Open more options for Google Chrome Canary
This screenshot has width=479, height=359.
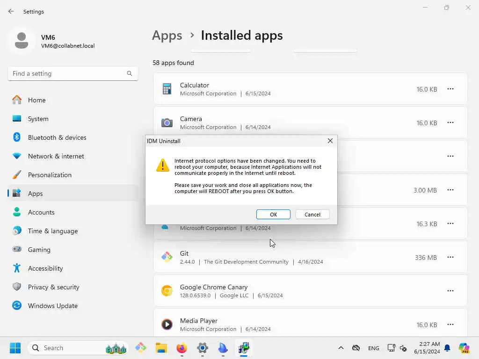(x=450, y=291)
